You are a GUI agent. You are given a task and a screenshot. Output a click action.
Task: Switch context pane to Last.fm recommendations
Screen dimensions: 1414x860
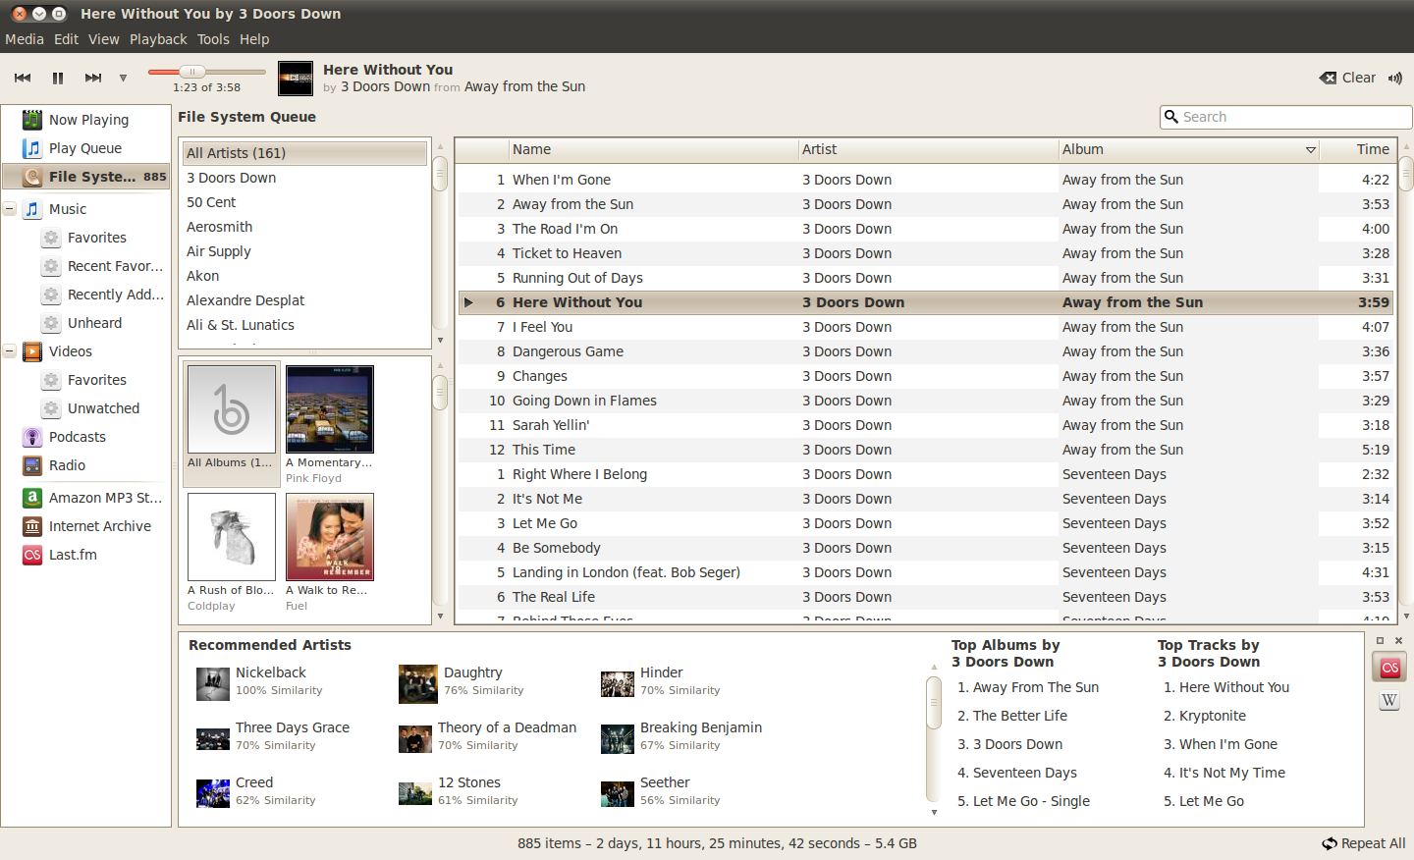point(1389,668)
